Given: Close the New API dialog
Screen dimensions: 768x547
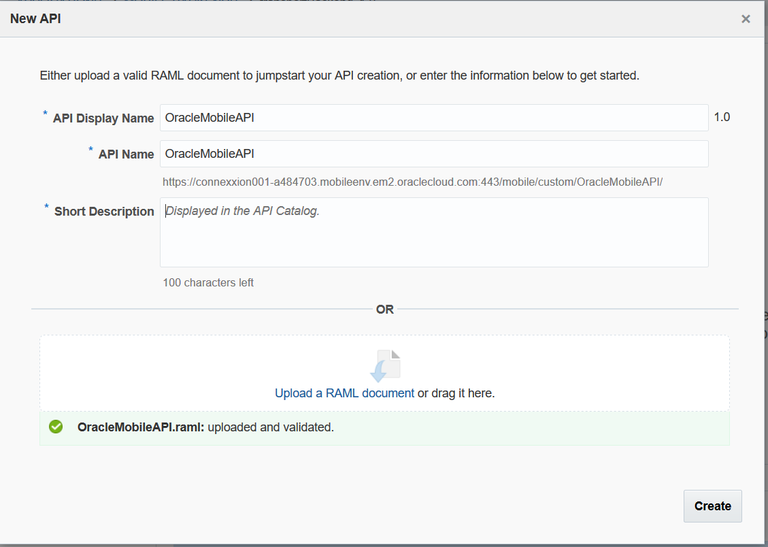Looking at the screenshot, I should click(x=746, y=19).
